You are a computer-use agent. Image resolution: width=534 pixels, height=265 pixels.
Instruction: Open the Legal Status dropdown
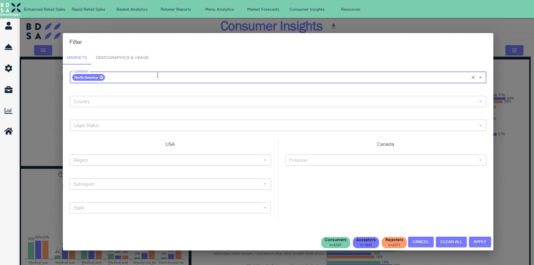[x=278, y=125]
